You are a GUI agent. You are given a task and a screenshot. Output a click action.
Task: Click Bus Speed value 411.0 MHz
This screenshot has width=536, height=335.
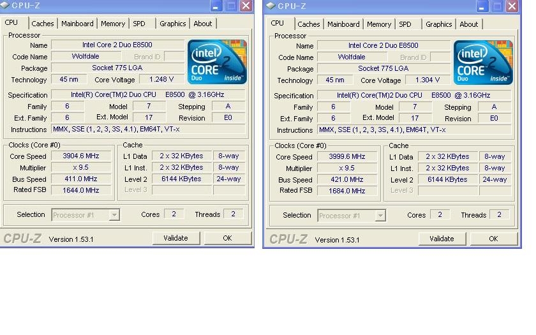tap(81, 179)
